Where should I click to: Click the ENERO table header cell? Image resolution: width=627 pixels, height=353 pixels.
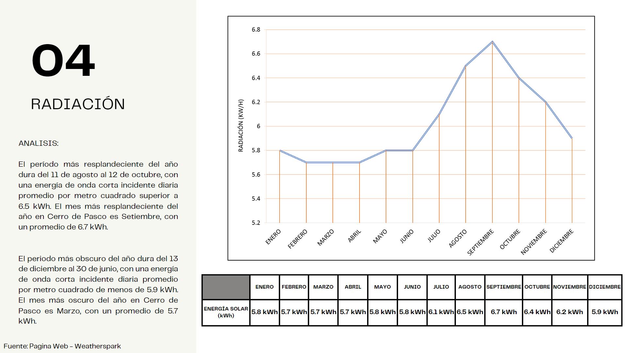(265, 287)
